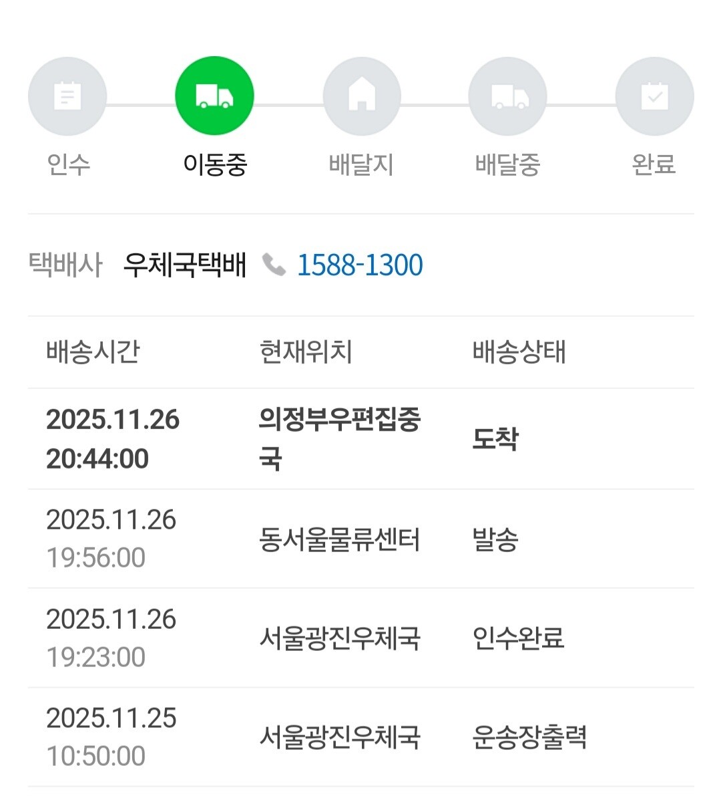Call the 1588-1300 phone number link

[x=359, y=265]
